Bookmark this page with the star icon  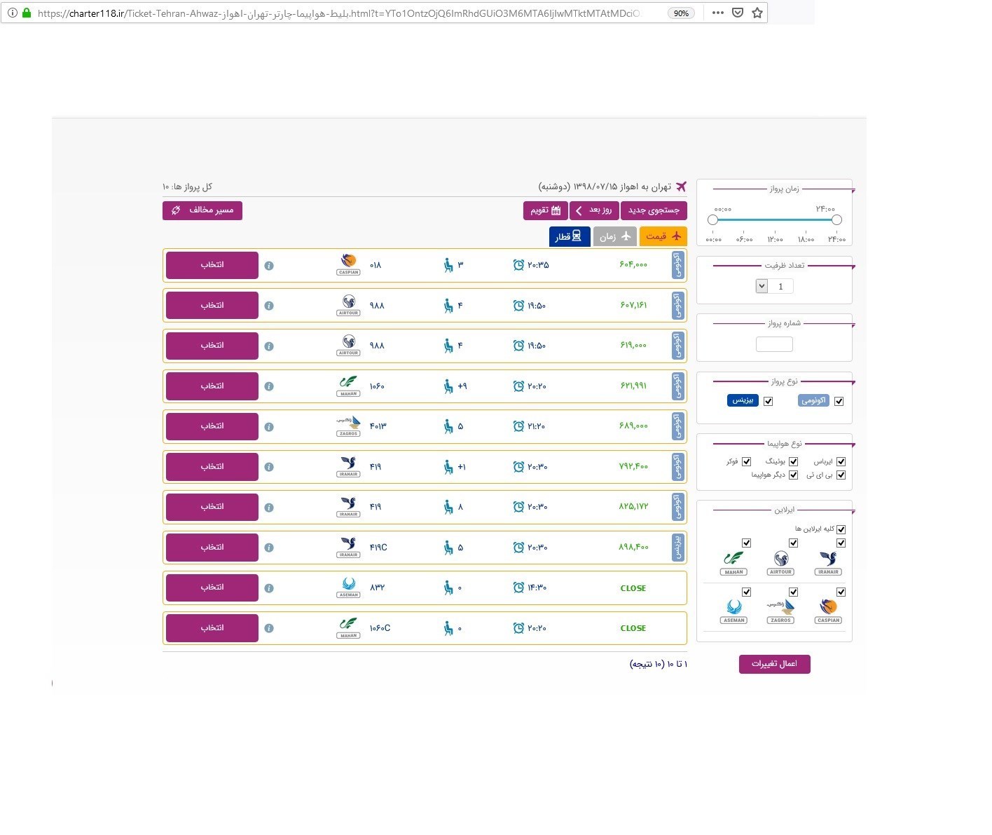pyautogui.click(x=757, y=13)
